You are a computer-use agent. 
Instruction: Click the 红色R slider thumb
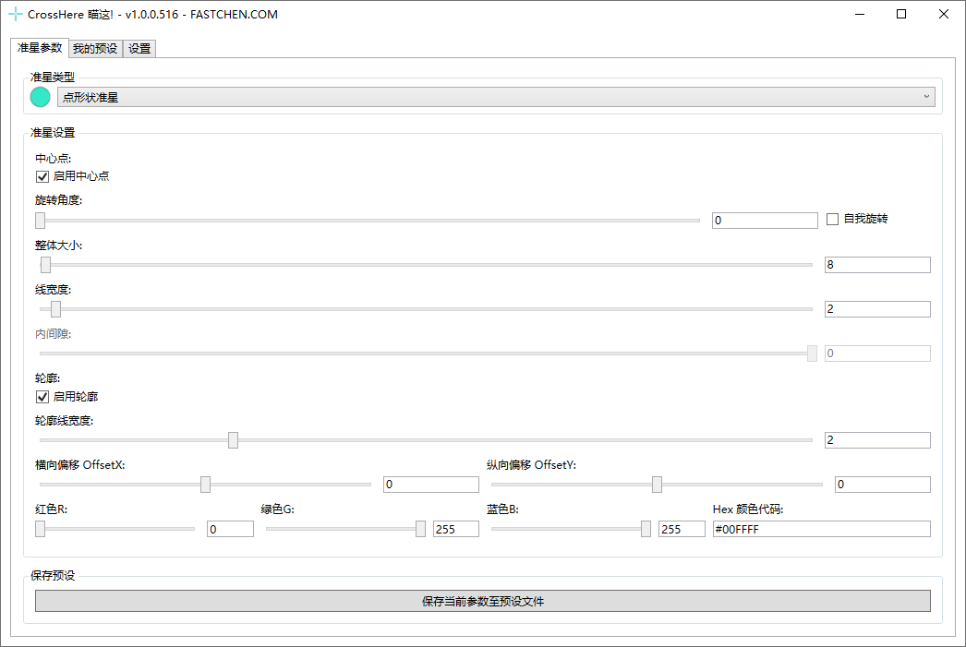tap(40, 529)
